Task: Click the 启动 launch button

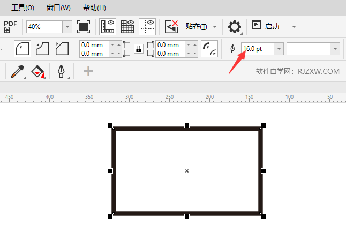Action: point(266,26)
